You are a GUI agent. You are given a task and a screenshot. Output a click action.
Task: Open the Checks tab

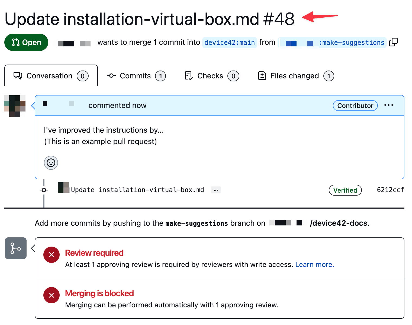(x=211, y=76)
